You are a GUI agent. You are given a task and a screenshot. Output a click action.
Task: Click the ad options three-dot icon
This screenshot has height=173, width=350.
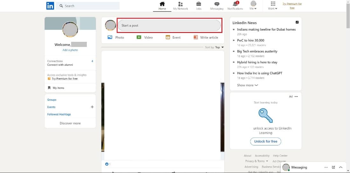[x=296, y=97]
